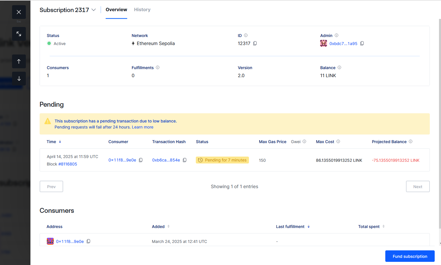Sort consumers by Total spent
This screenshot has height=265, width=441.
click(384, 227)
